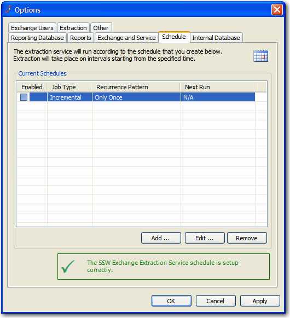Click the Cancel button
This screenshot has height=318, width=290.
[x=216, y=301]
